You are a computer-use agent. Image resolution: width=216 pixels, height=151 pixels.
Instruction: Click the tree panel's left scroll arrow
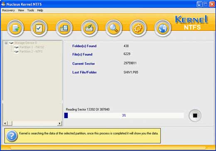click(5, 123)
